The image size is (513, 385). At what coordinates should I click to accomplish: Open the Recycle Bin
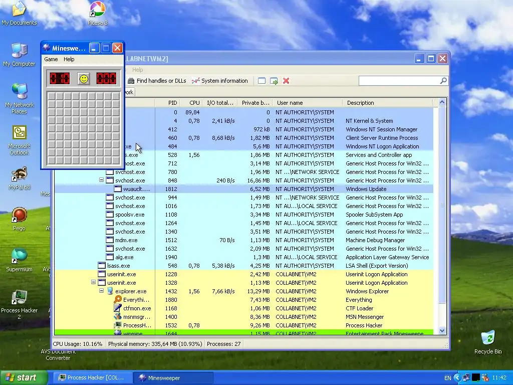tap(488, 342)
